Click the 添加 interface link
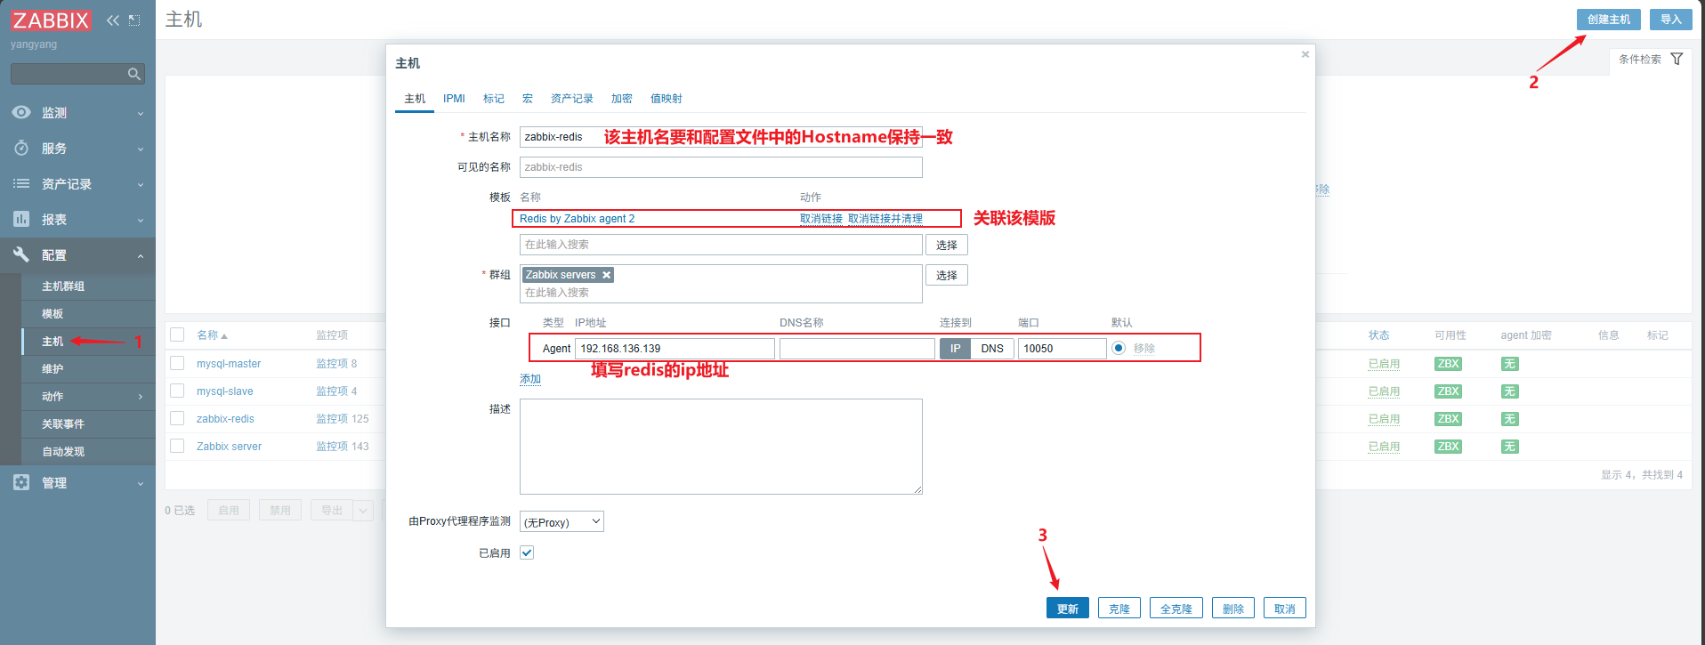The width and height of the screenshot is (1705, 645). coord(530,379)
